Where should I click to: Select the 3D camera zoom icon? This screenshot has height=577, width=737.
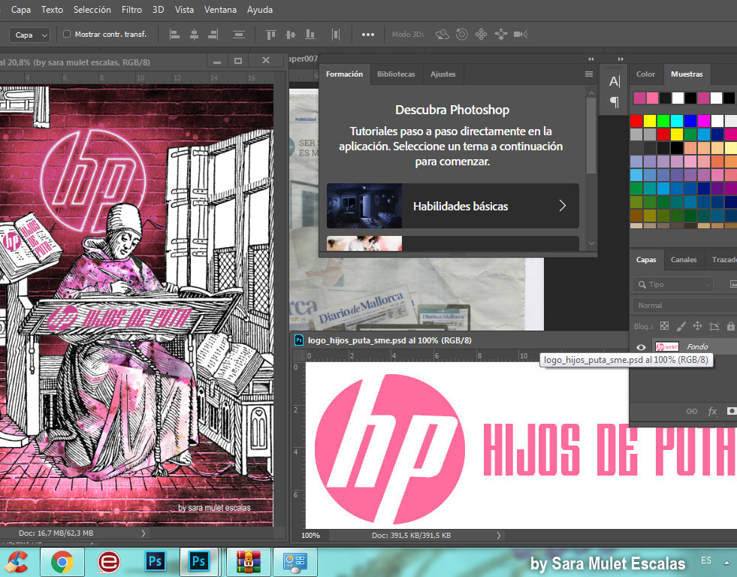[x=521, y=35]
